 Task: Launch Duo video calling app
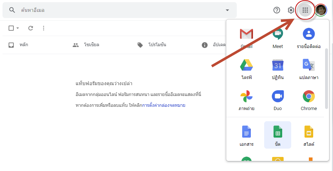click(x=277, y=100)
